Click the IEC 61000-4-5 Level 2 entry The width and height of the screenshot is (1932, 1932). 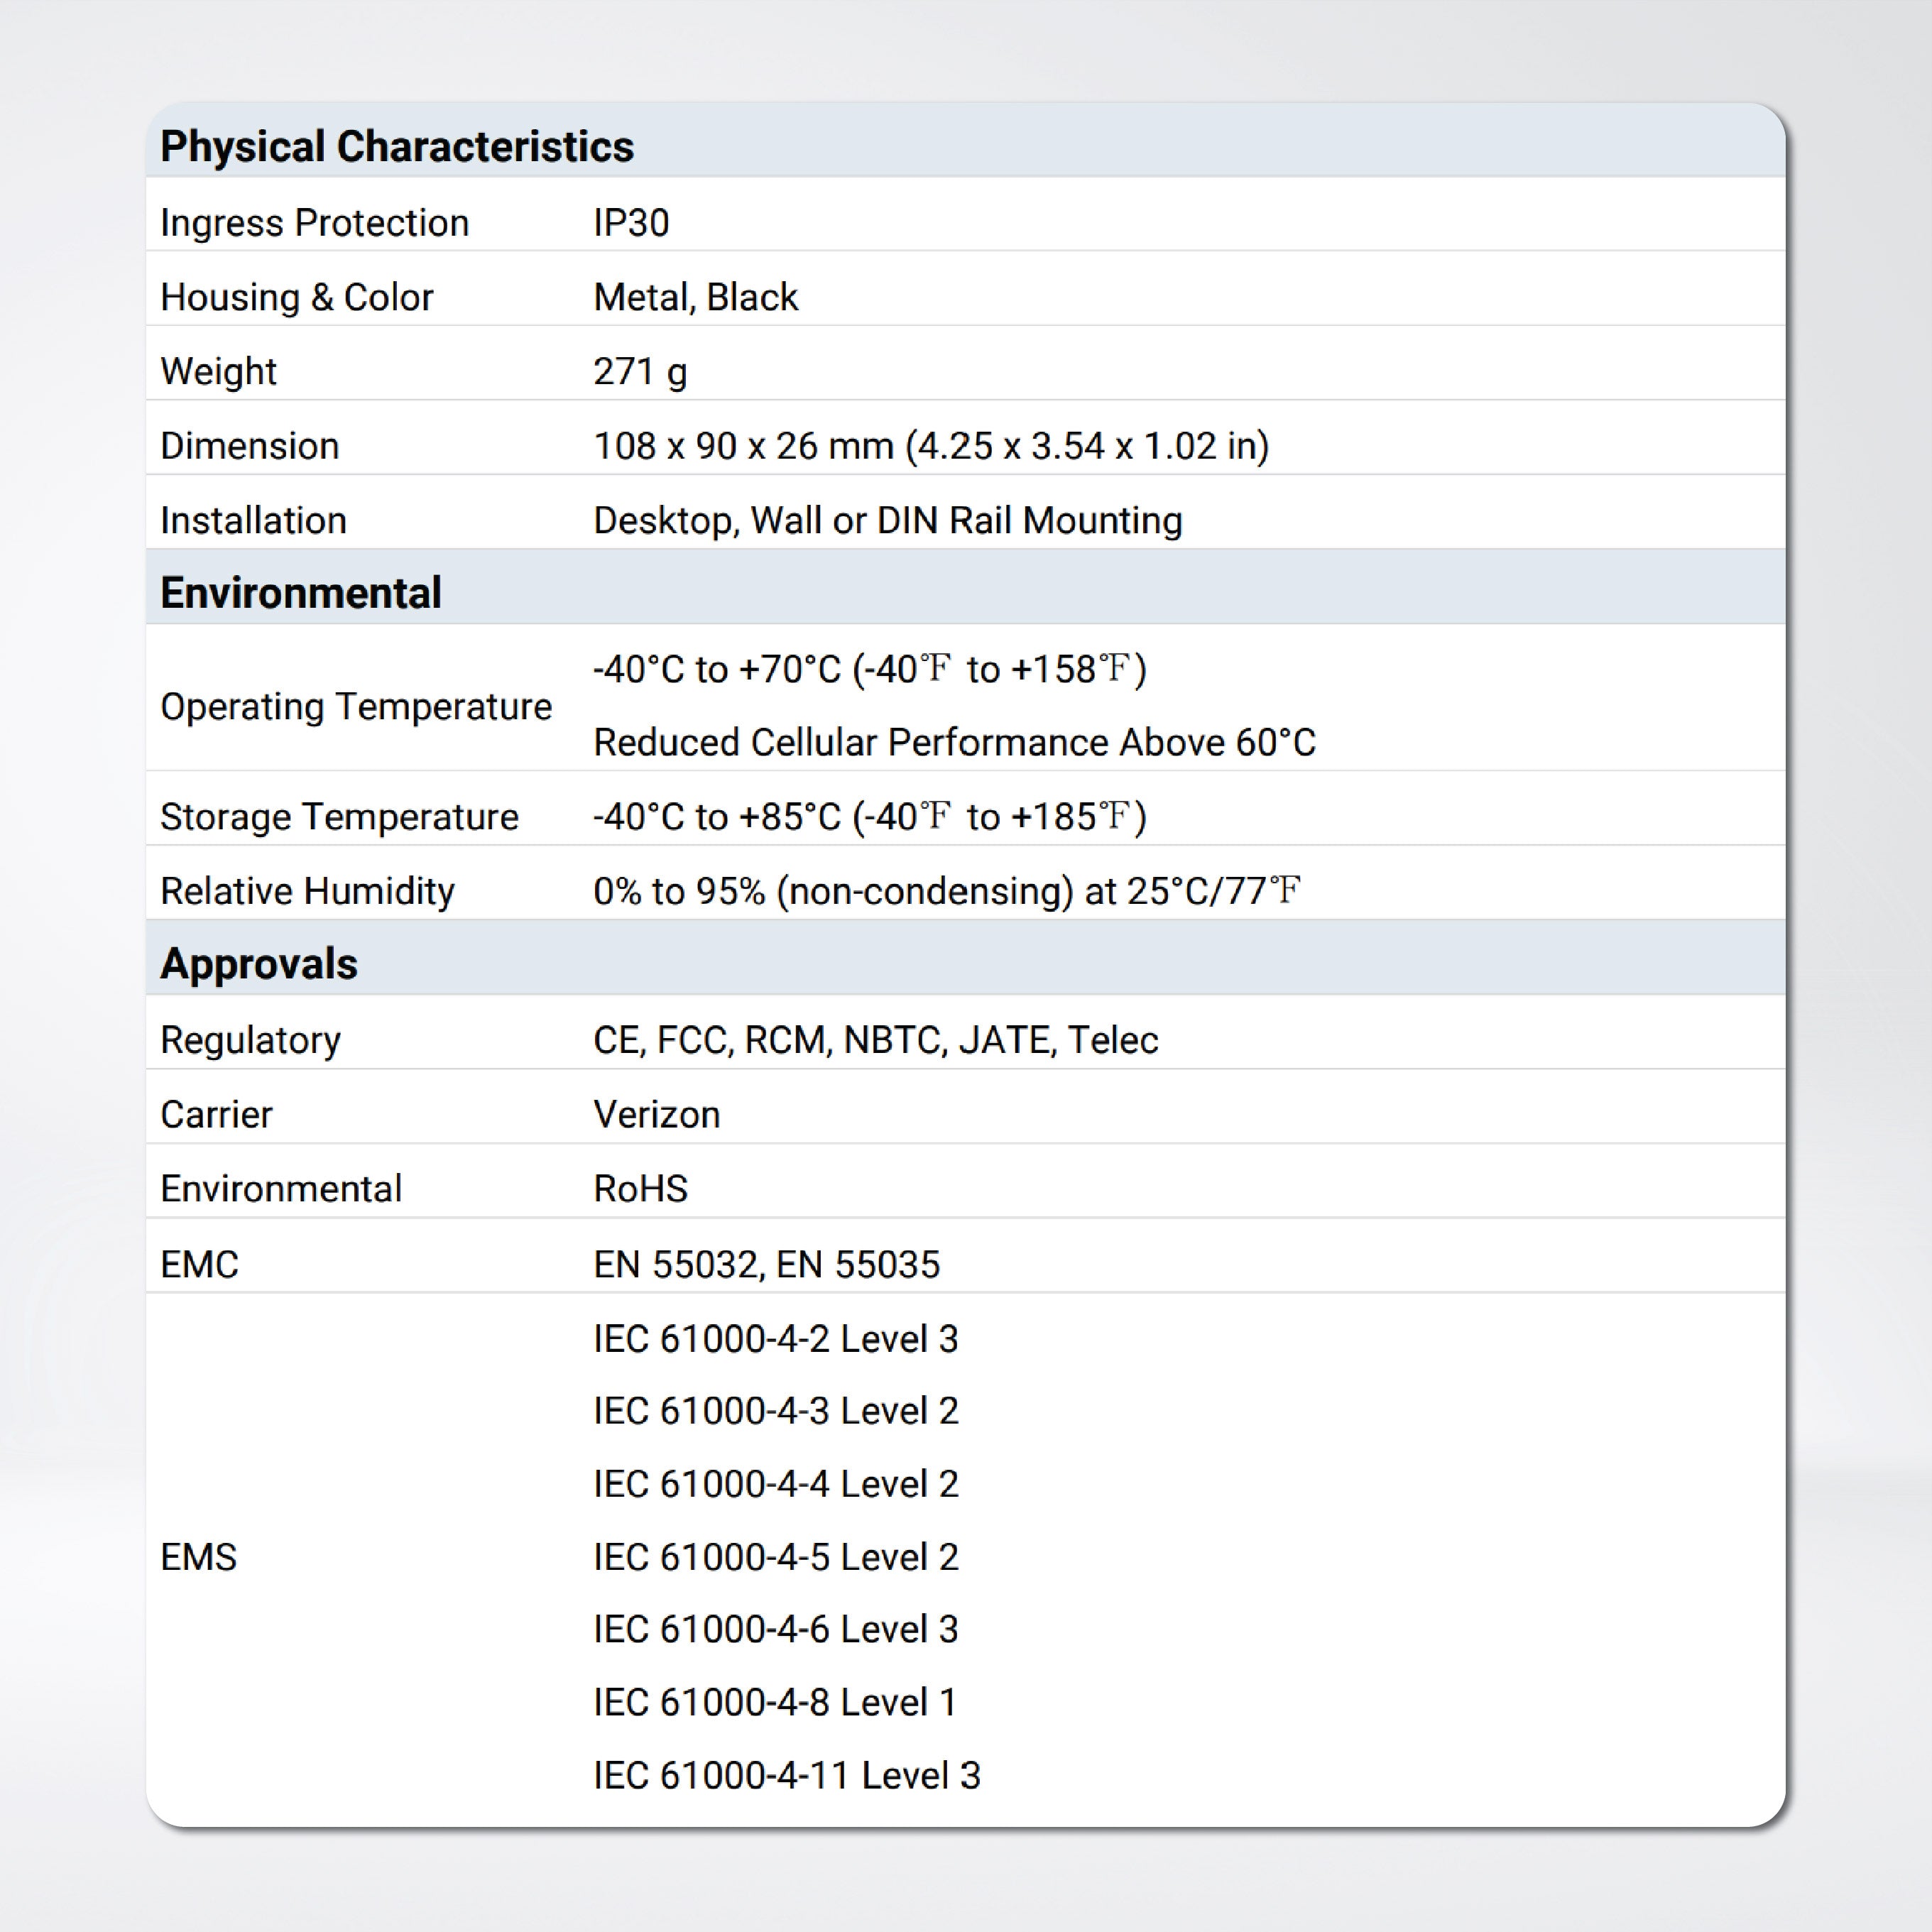click(775, 1557)
